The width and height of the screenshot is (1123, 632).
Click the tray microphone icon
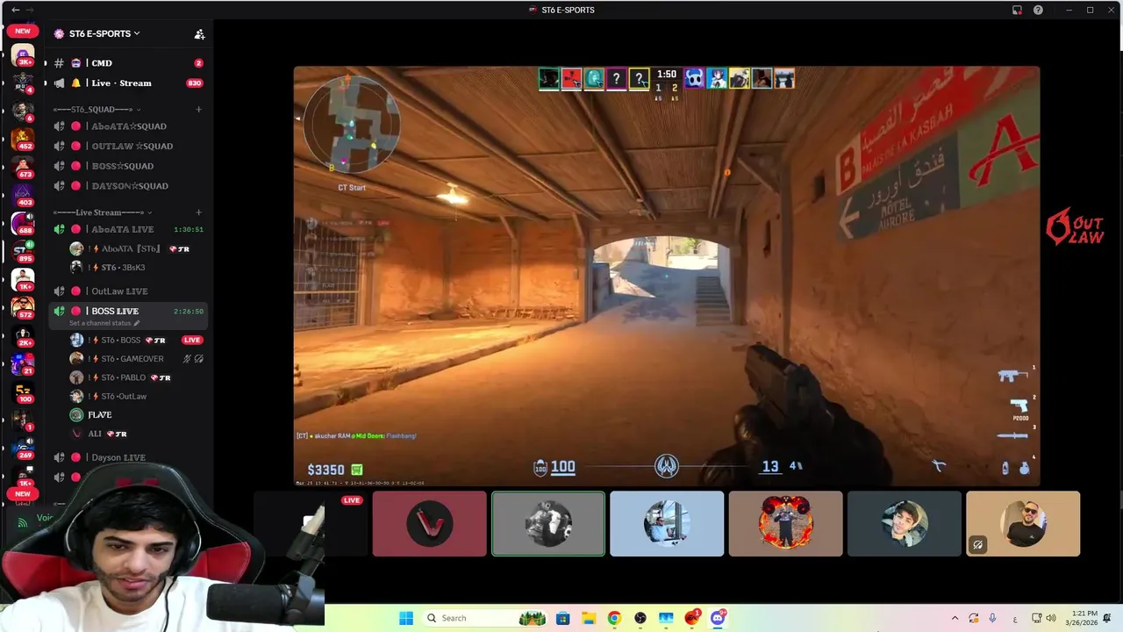click(992, 618)
